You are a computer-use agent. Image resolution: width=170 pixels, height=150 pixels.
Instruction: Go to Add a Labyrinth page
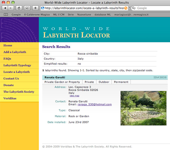click(x=15, y=52)
